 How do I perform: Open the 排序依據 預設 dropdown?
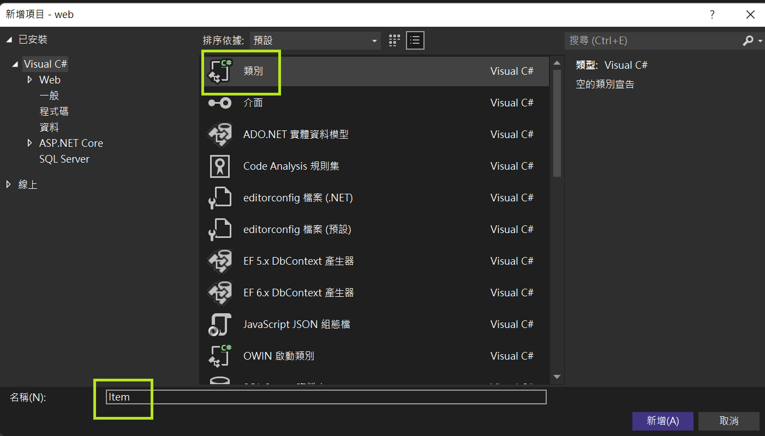click(x=315, y=40)
